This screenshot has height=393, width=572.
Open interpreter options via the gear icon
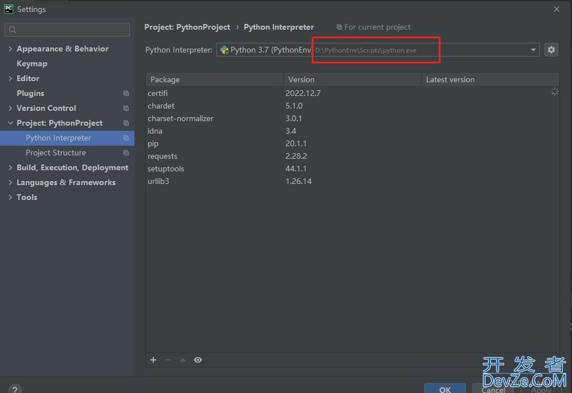point(551,50)
